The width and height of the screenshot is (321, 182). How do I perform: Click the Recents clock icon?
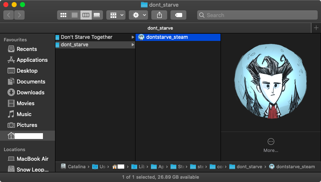tap(11, 49)
